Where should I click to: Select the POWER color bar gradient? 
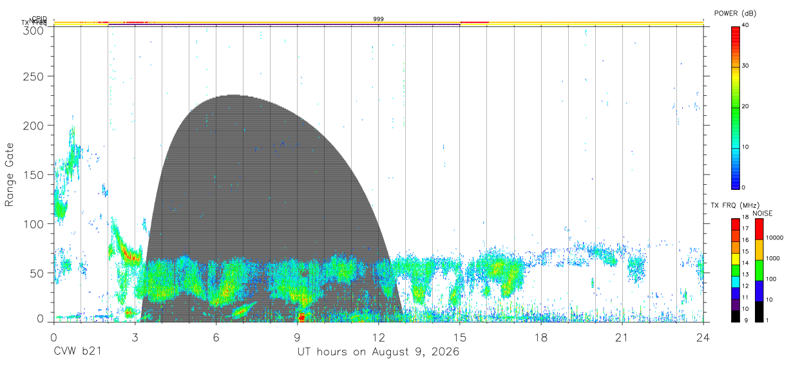pos(735,107)
